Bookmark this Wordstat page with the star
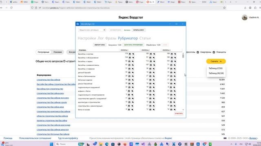This screenshot has width=261, height=146. 224,8
